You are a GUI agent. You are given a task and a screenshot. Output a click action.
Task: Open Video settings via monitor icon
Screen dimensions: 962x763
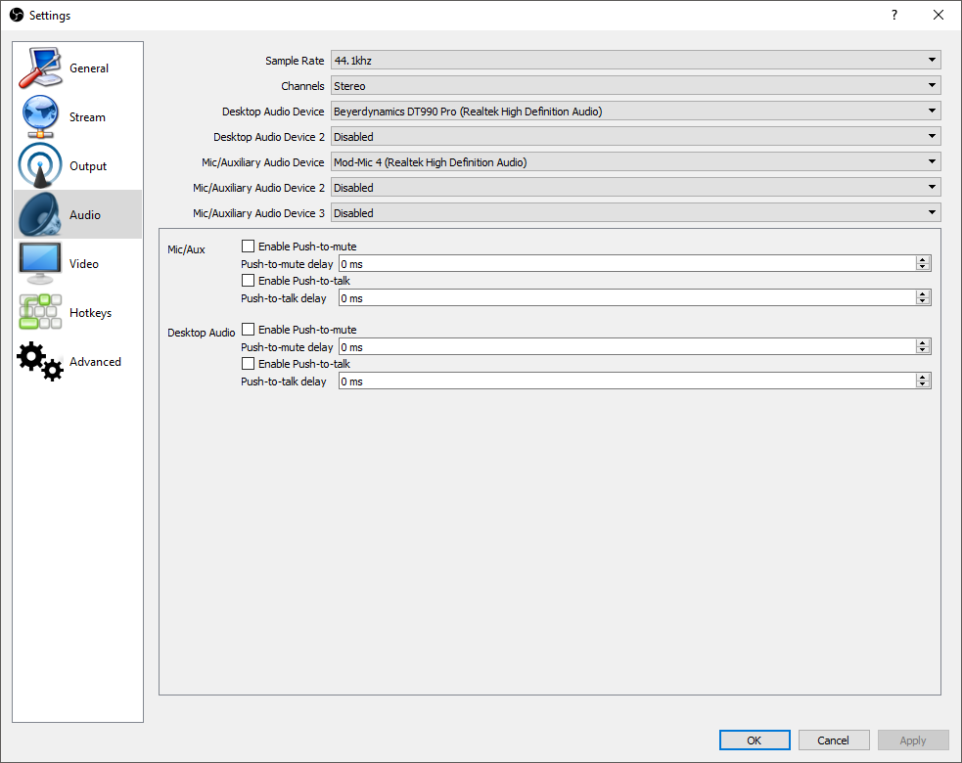tap(40, 263)
